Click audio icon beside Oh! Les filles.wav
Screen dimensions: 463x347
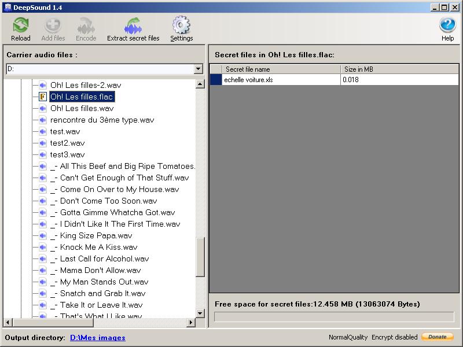click(43, 108)
